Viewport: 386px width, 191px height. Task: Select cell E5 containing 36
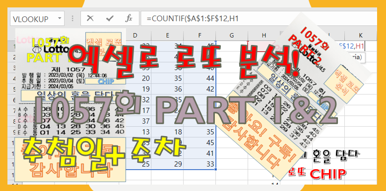click(x=167, y=89)
